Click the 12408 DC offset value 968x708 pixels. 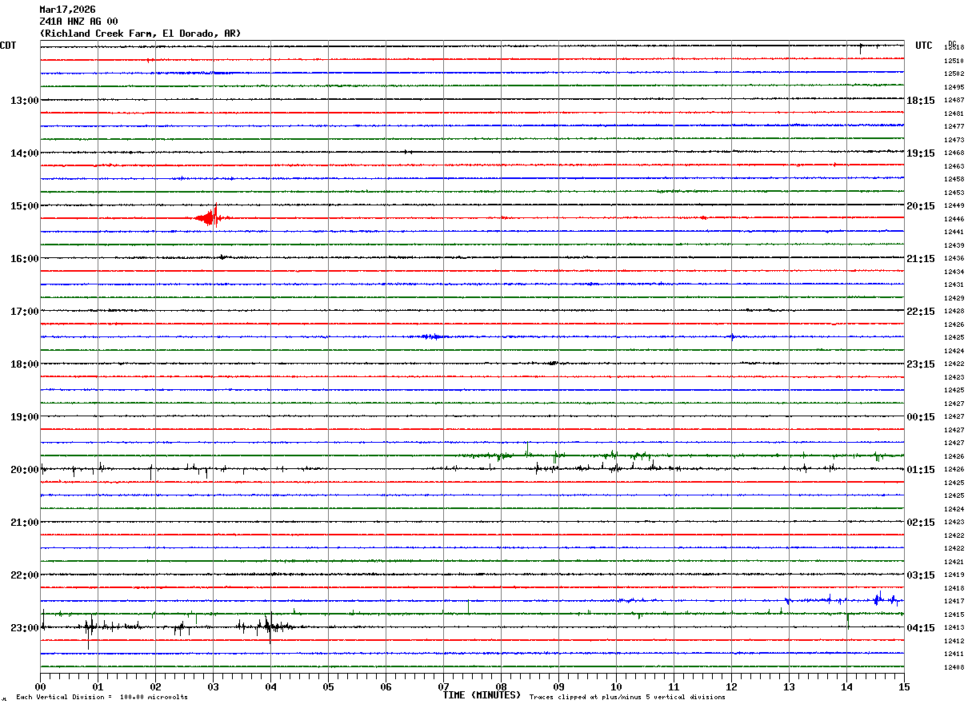(954, 667)
